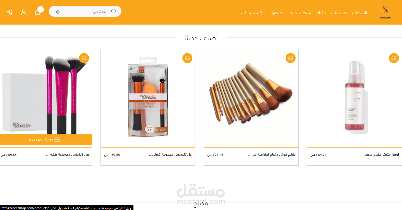Click the compare icon on pink brush set

(84, 58)
